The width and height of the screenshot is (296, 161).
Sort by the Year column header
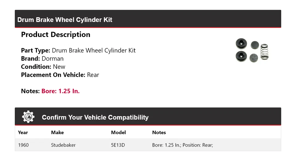point(23,132)
